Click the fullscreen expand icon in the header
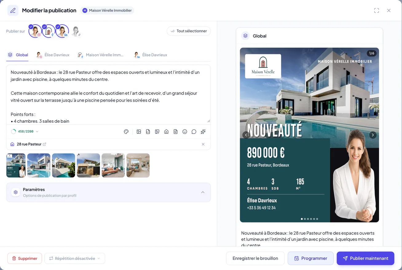The image size is (402, 270). (x=376, y=10)
